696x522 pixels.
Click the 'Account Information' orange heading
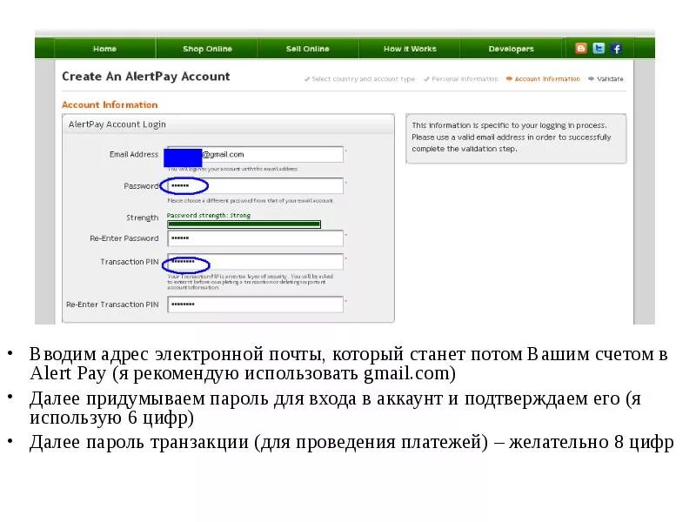[x=110, y=104]
